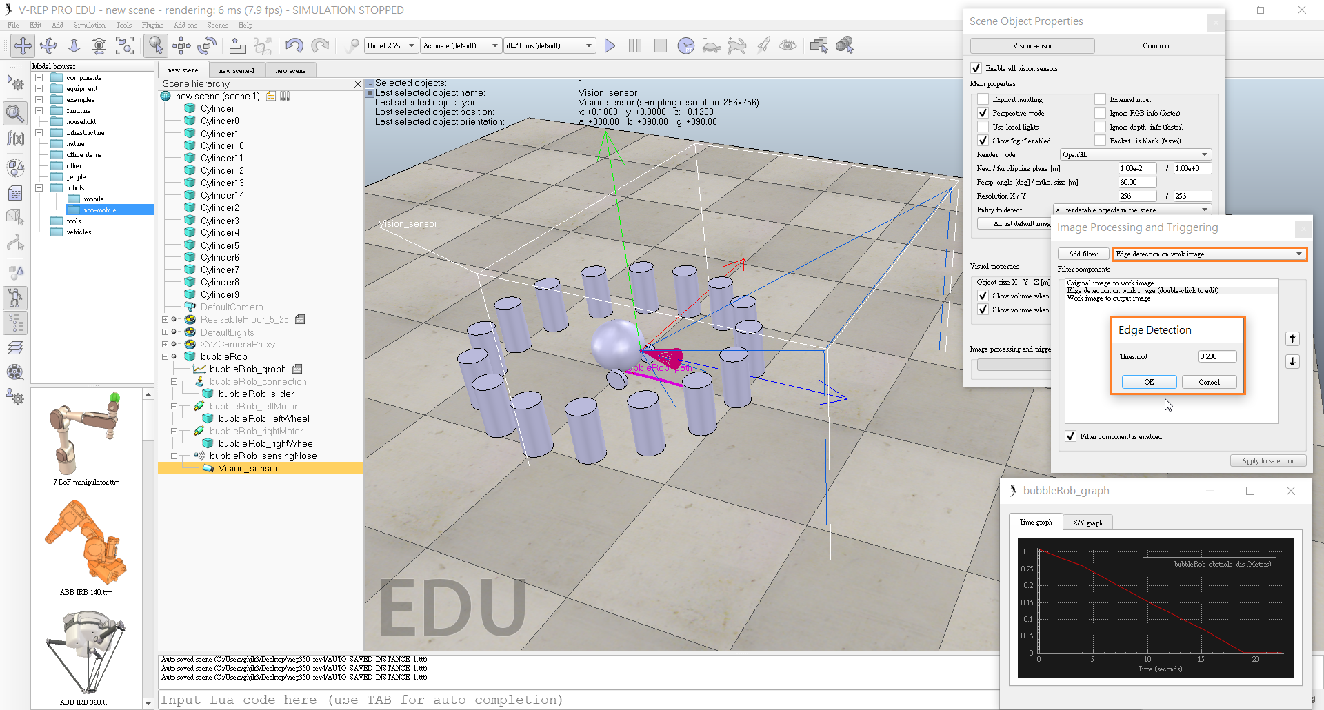Open the File menu
1324x710 pixels.
[13, 25]
